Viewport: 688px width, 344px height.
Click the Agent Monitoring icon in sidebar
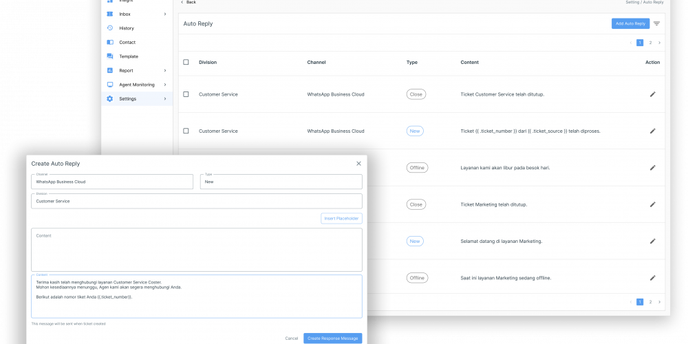tap(110, 85)
